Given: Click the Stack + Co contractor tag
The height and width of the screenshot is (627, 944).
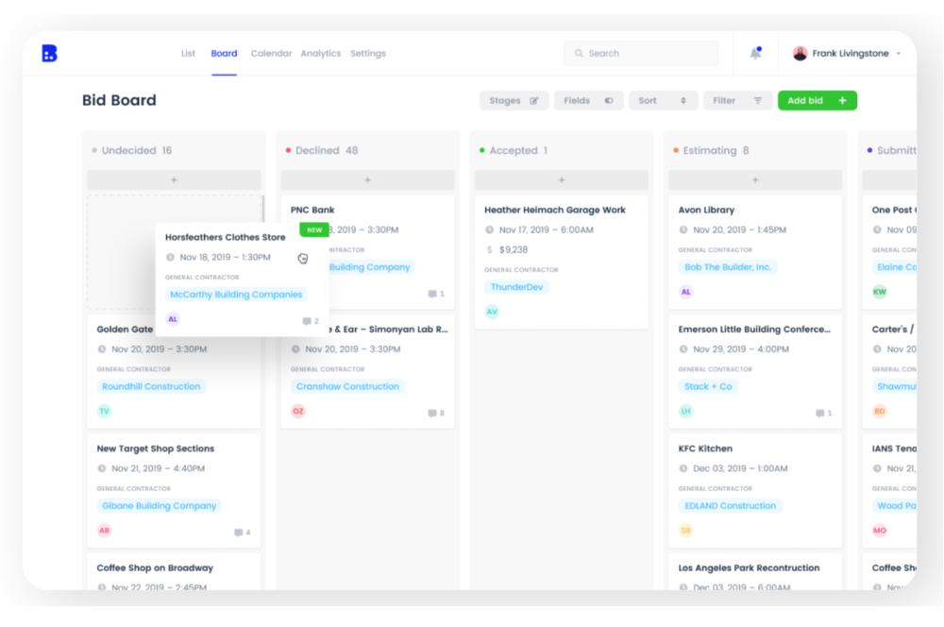Looking at the screenshot, I should coord(708,386).
